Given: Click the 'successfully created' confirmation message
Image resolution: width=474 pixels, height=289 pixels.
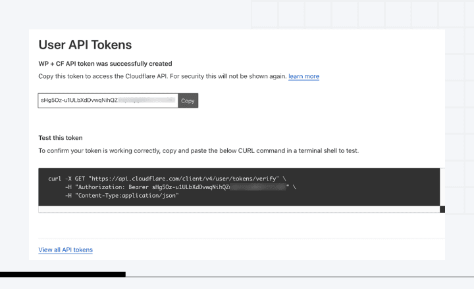Looking at the screenshot, I should click(x=105, y=64).
